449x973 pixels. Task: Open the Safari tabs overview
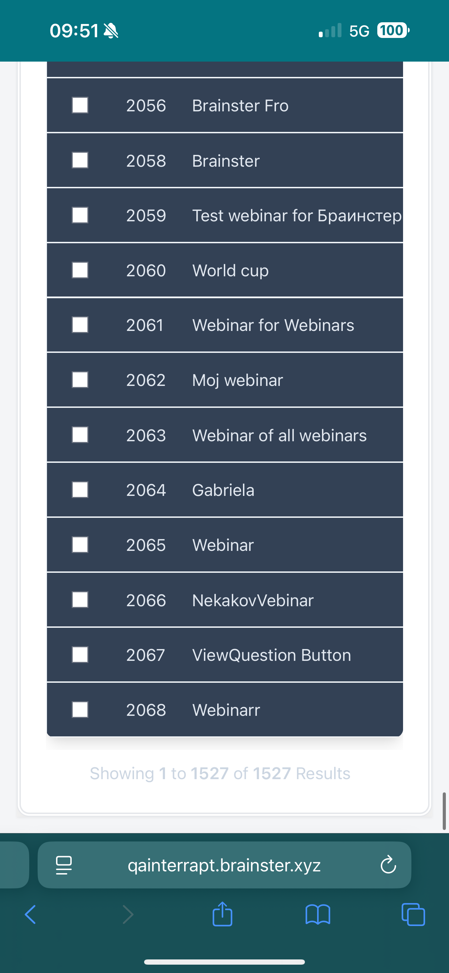point(413,915)
